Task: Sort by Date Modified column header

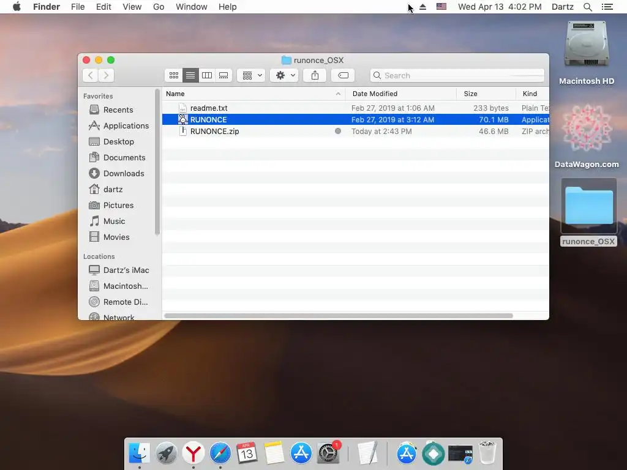Action: (401, 94)
